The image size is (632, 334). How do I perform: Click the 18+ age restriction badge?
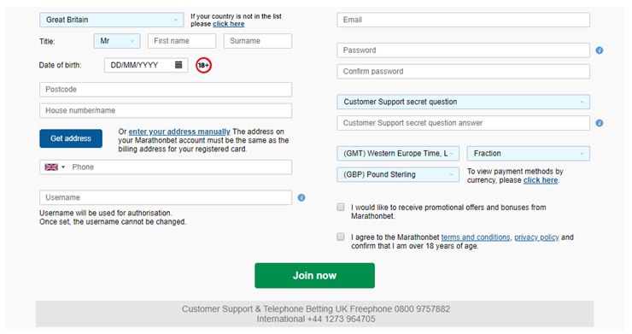pos(203,65)
